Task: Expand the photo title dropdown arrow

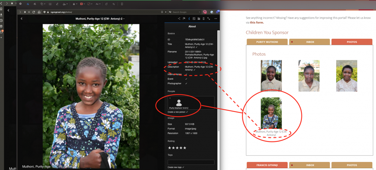Action: pos(124,19)
